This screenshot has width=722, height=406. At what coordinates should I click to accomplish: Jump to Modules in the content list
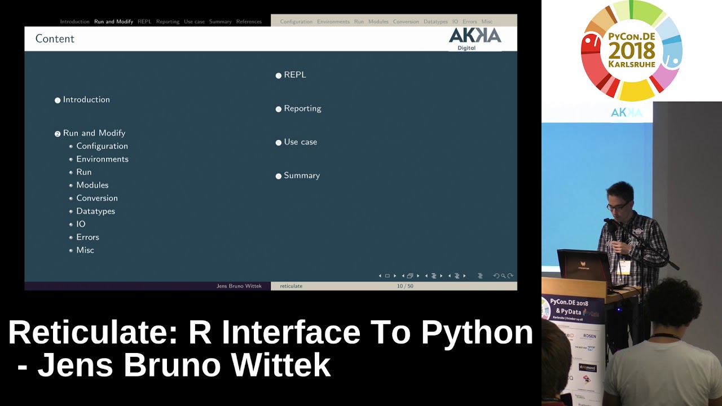pos(93,185)
